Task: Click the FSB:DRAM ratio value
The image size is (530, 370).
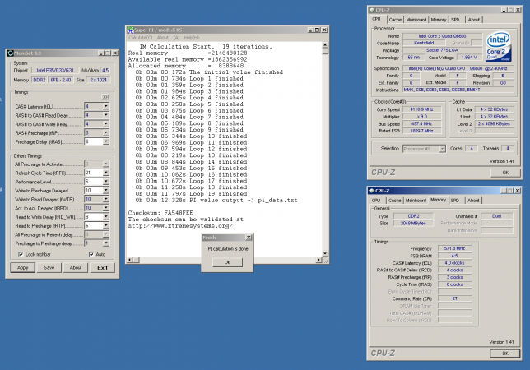Action: pyautogui.click(x=454, y=256)
